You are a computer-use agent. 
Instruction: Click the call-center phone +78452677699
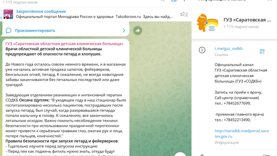click(x=237, y=103)
